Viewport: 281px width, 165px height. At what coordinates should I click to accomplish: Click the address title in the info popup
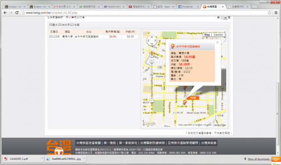pos(188,46)
